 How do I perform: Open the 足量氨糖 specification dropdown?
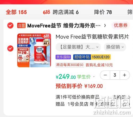point(78,47)
